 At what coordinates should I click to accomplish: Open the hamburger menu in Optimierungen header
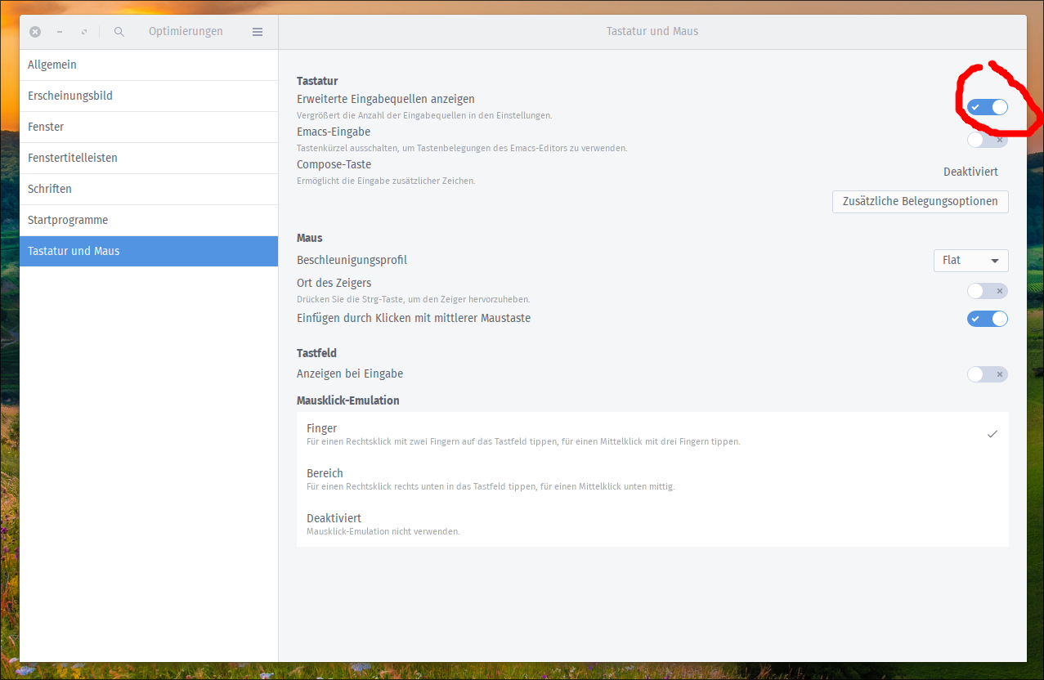click(x=258, y=32)
